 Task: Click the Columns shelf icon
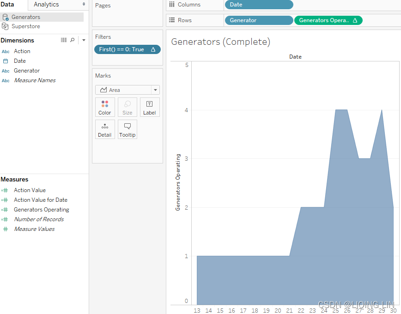pos(172,5)
